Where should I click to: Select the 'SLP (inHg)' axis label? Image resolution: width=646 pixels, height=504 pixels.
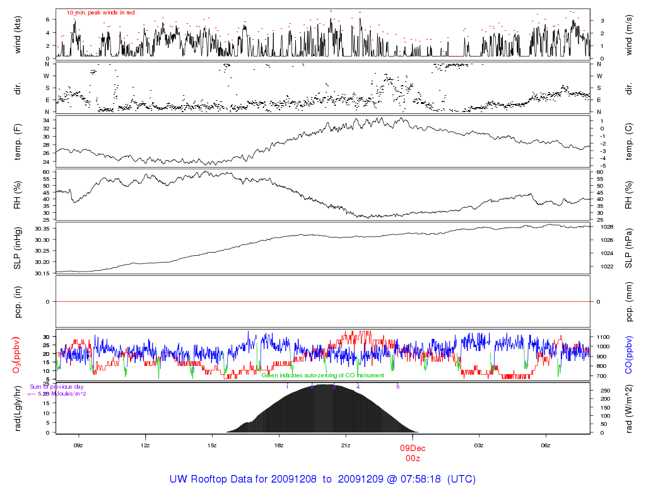[x=17, y=248]
